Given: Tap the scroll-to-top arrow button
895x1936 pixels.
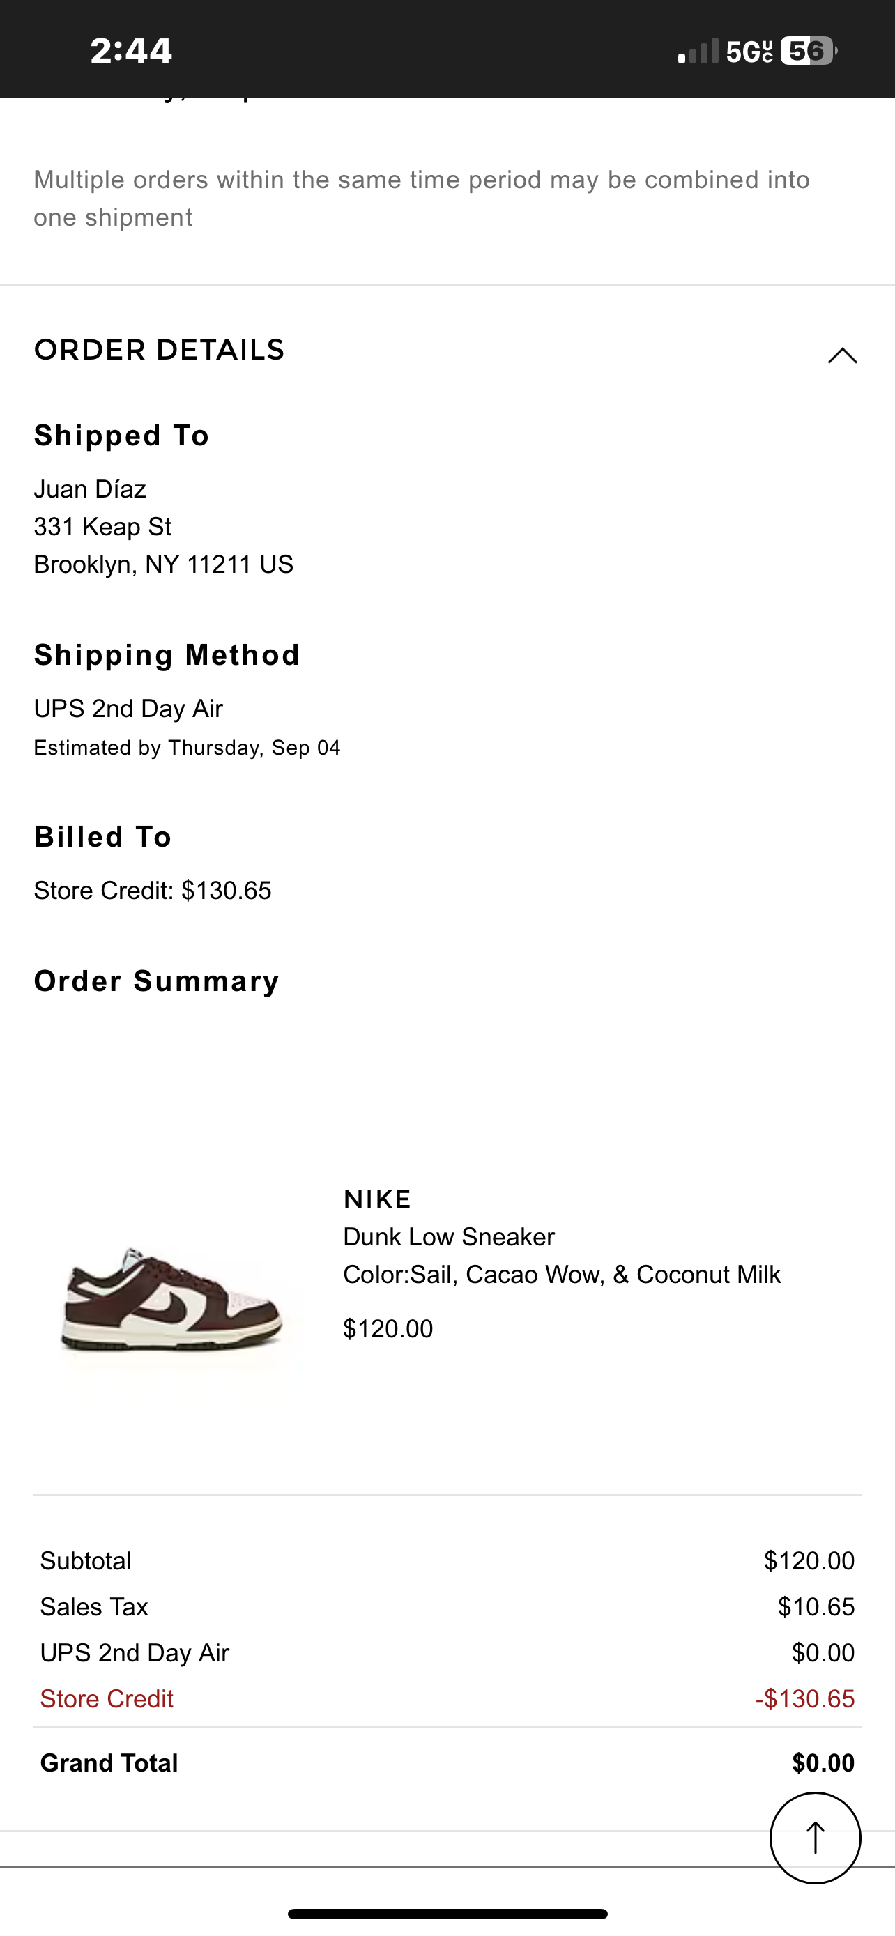Looking at the screenshot, I should (x=815, y=1838).
